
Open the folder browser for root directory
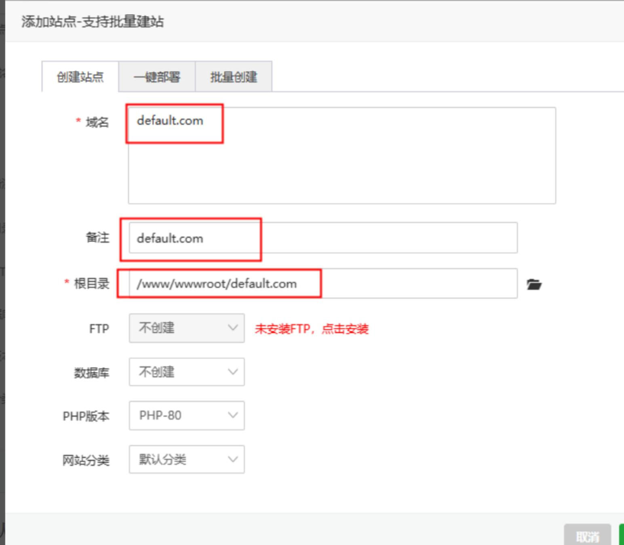click(534, 285)
